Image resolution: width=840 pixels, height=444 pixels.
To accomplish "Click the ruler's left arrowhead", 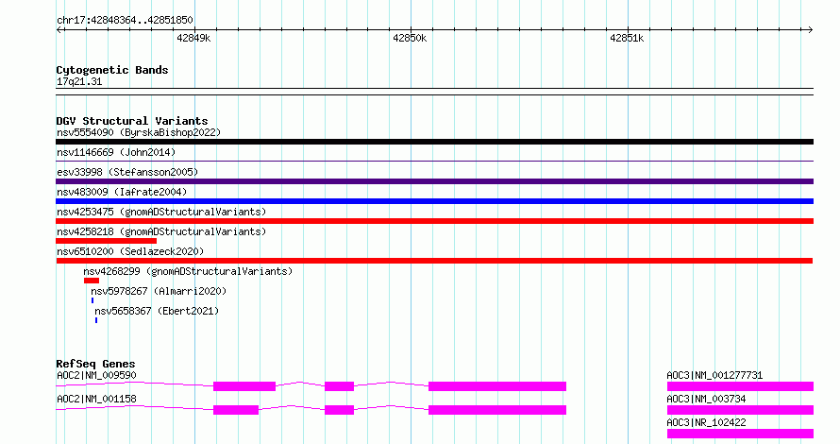I will point(59,30).
